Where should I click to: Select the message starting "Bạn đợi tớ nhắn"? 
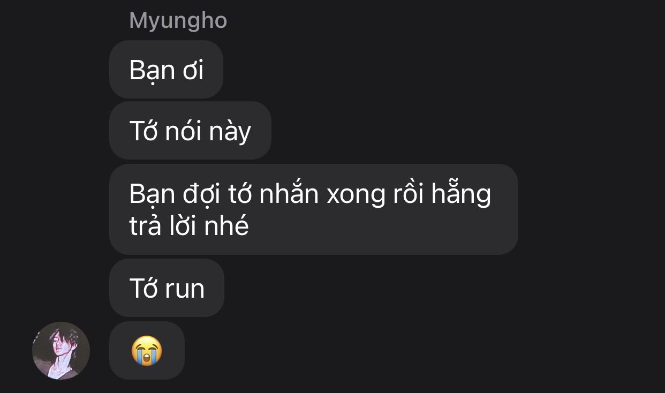click(x=314, y=209)
